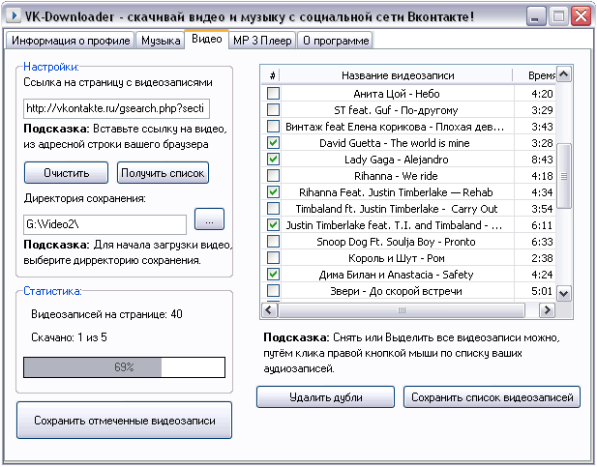
Task: Click the horizontal scroll left arrow
Action: pyautogui.click(x=269, y=309)
